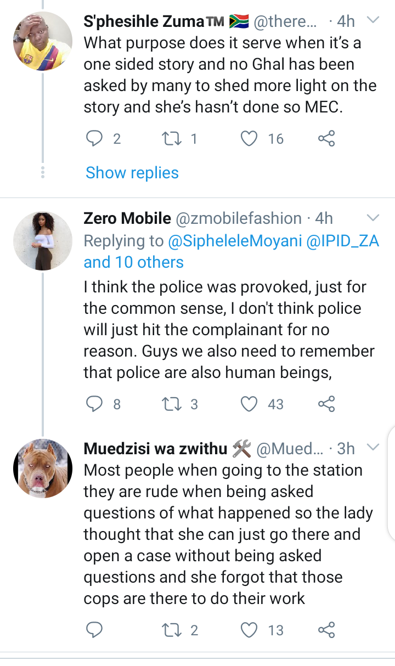Retweet Zero Mobile's tweet
This screenshot has width=395, height=666.
point(172,404)
